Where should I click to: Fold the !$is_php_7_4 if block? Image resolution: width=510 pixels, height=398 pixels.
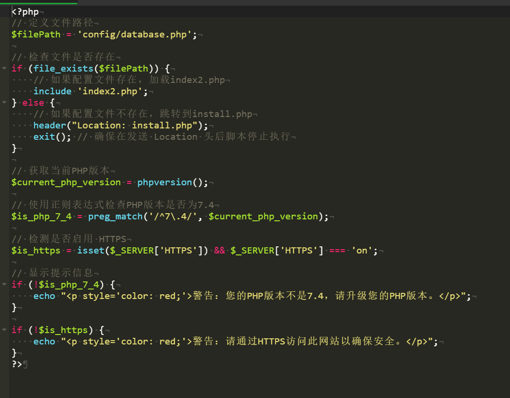pos(4,284)
